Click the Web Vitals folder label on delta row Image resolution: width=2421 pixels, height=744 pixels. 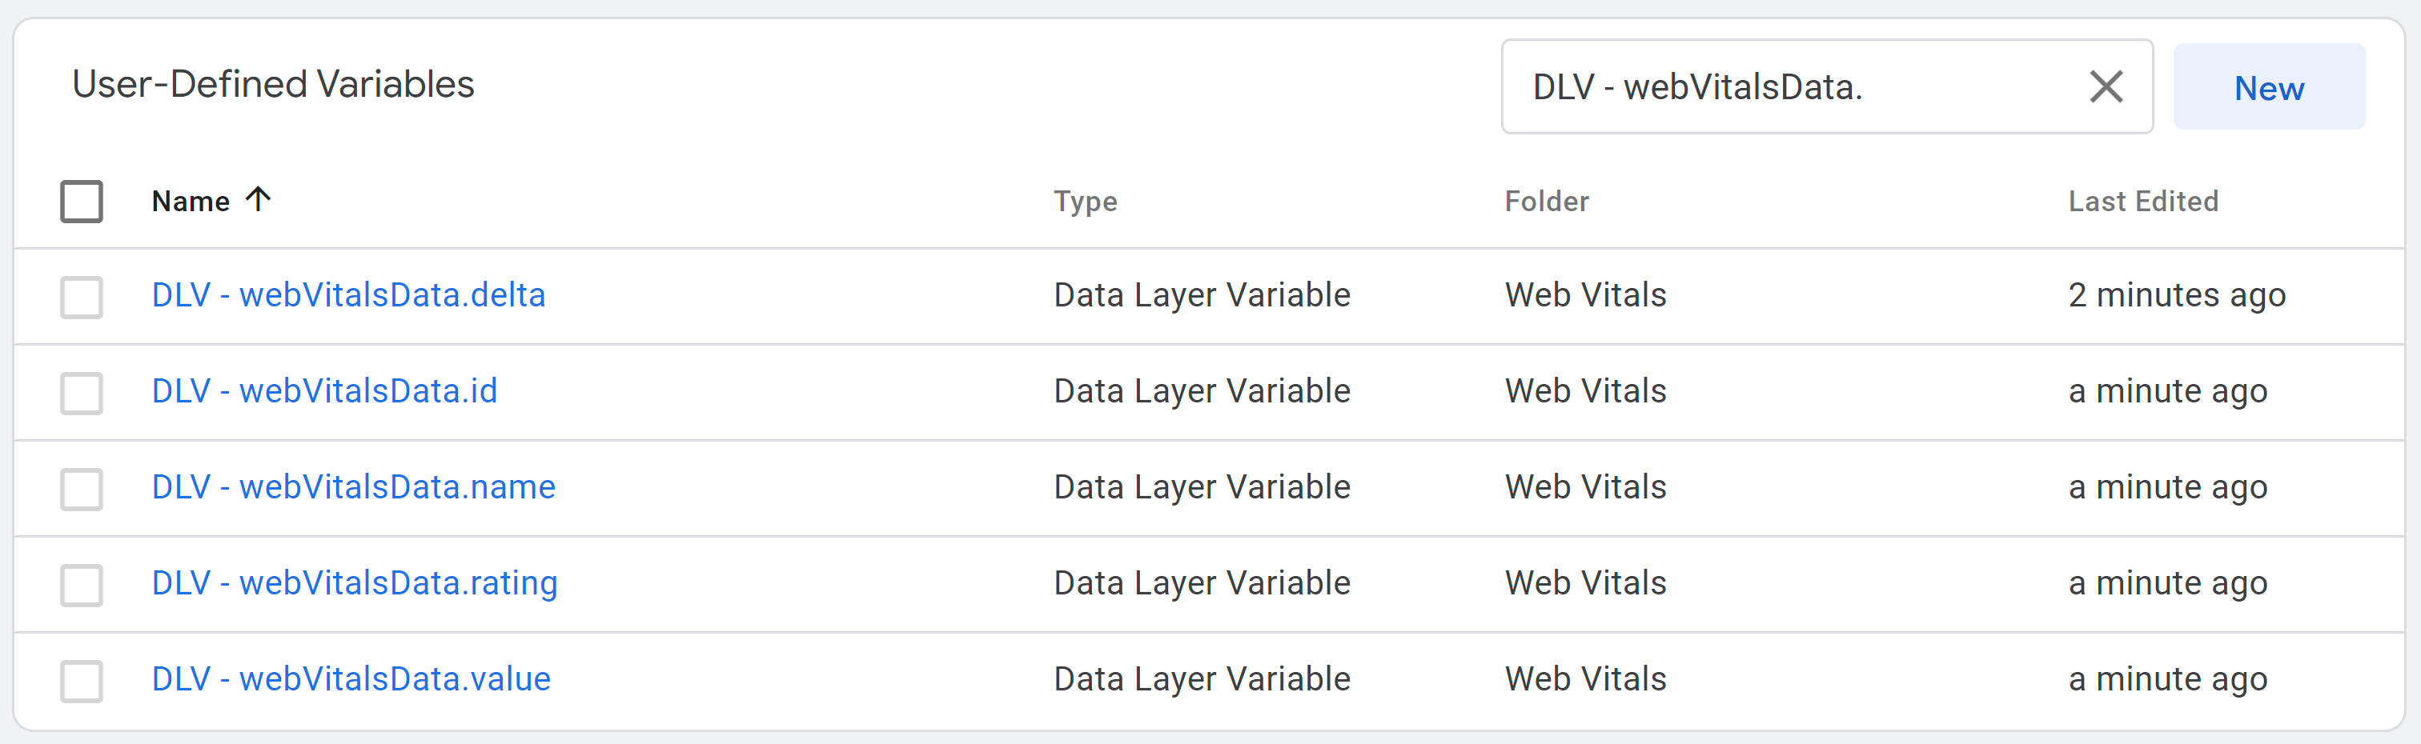tap(1585, 295)
